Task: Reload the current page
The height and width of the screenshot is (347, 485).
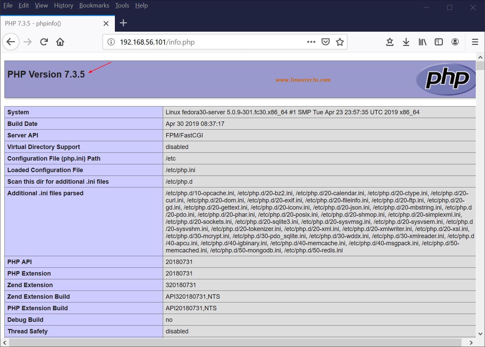Action: 44,42
